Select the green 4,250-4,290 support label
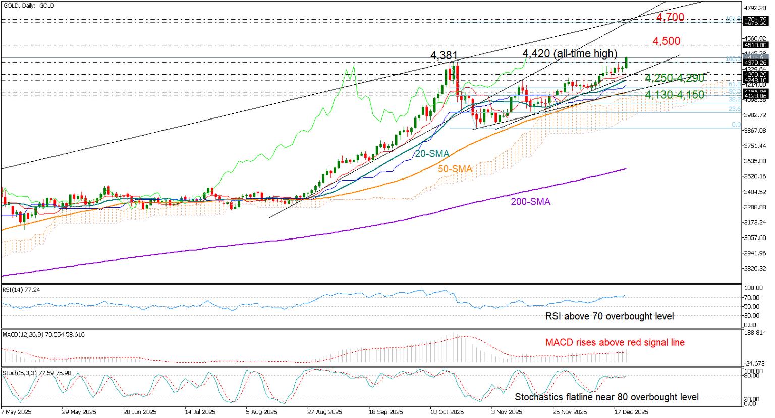The height and width of the screenshot is (418, 775). pos(675,78)
